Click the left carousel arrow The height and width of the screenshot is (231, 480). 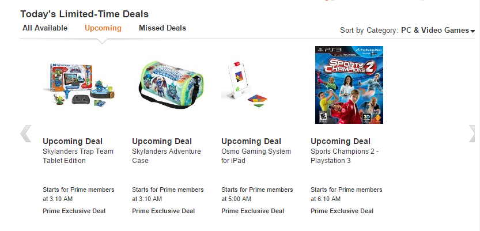[25, 134]
